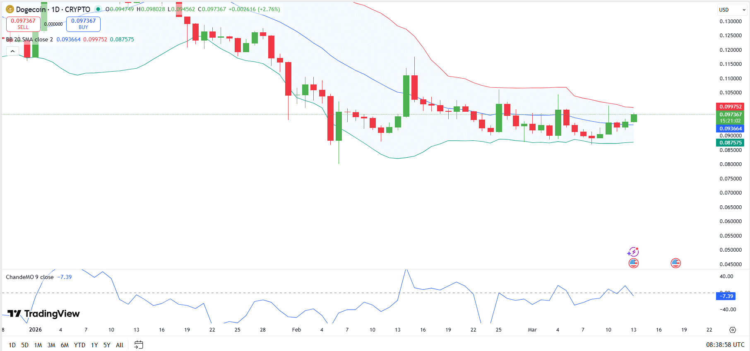Click the 0.045000 price axis label

pyautogui.click(x=731, y=264)
